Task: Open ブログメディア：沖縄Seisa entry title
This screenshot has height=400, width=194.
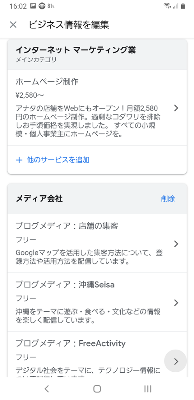Action: pyautogui.click(x=65, y=284)
